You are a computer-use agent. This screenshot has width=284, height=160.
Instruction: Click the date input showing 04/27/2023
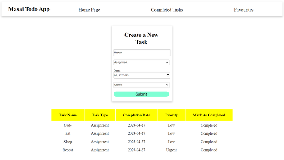(142, 75)
